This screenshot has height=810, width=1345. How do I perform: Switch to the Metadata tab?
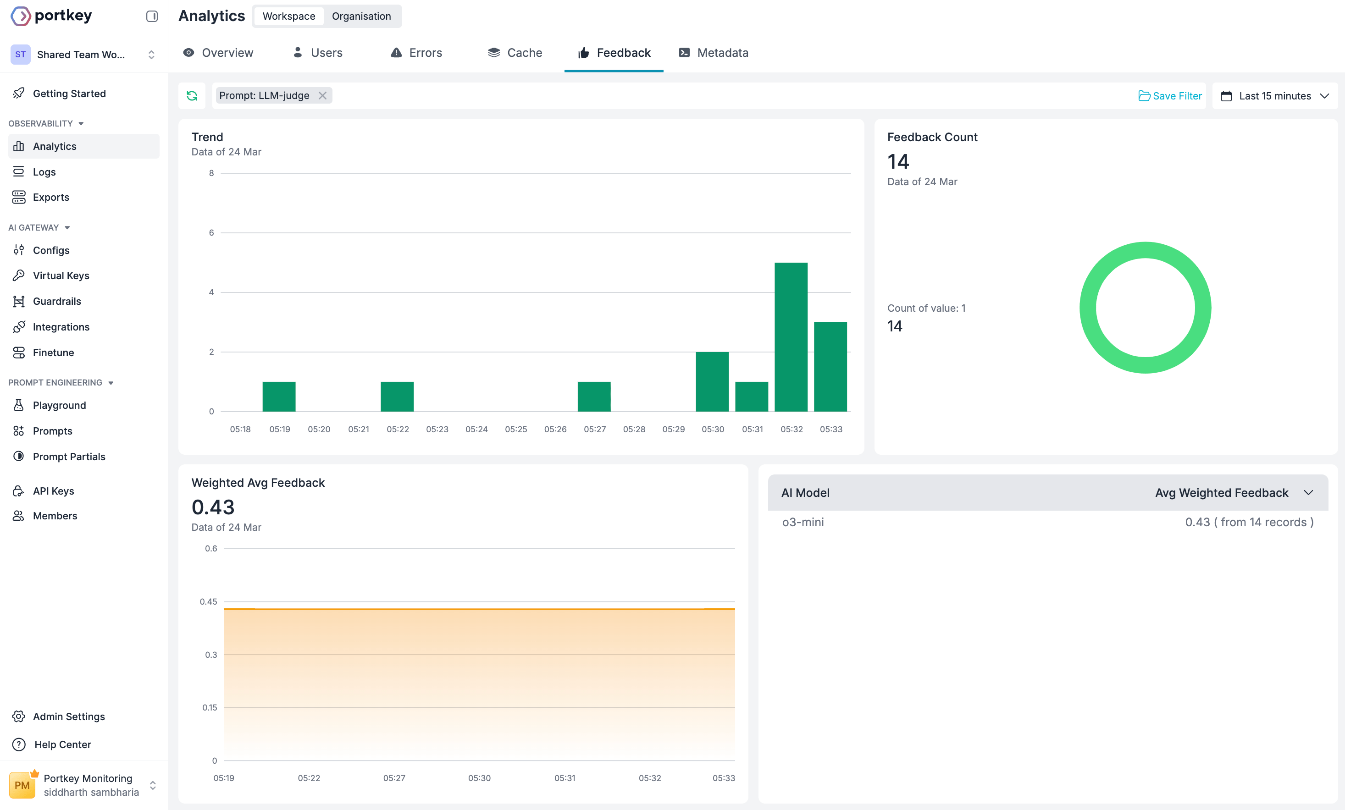714,53
